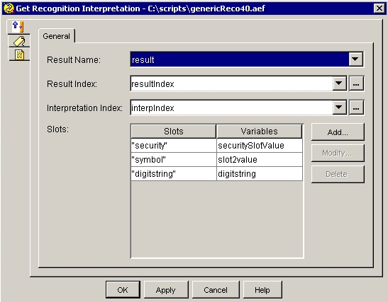The width and height of the screenshot is (388, 302).
Task: Select the arrow icon side tab
Action: point(18,27)
